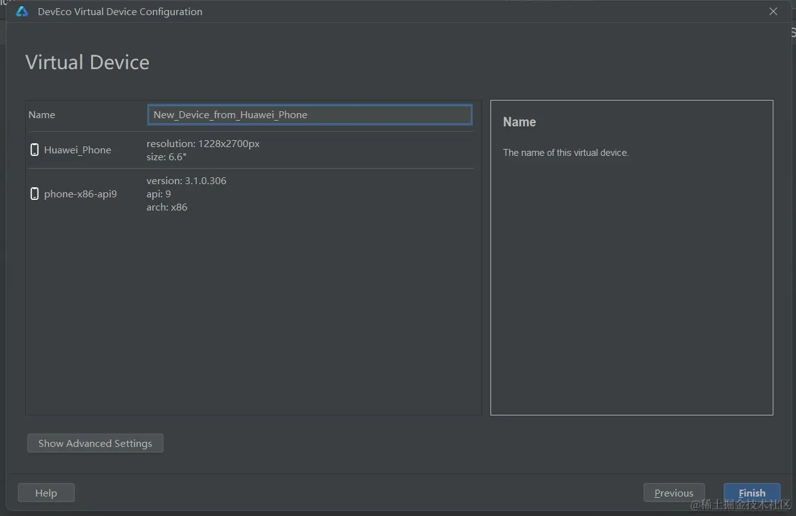The image size is (796, 516).
Task: Click the version 3.1.0.306 text
Action: (186, 180)
